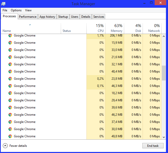Click Chrome icon in the 206,1 MB row
Image resolution: width=168 pixels, height=153 pixels.
point(10,35)
